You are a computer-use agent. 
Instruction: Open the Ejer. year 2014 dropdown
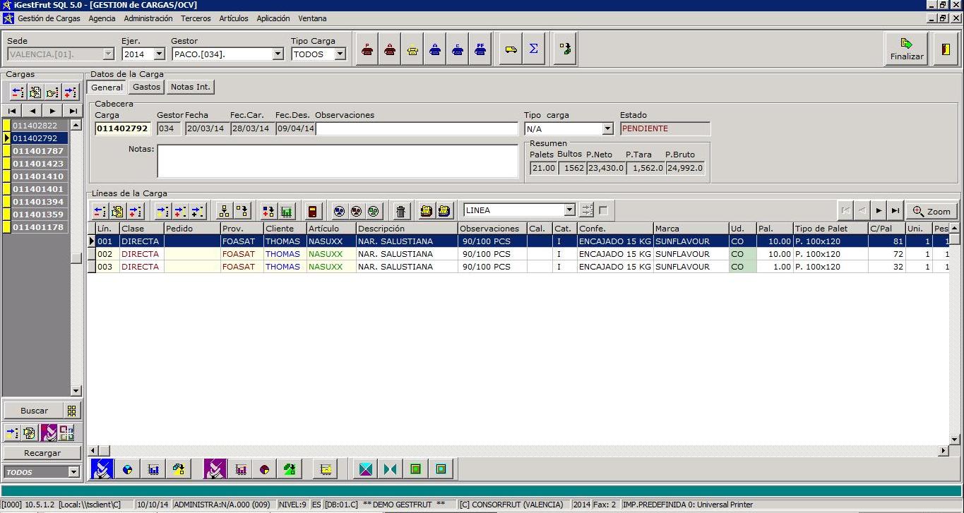click(159, 54)
